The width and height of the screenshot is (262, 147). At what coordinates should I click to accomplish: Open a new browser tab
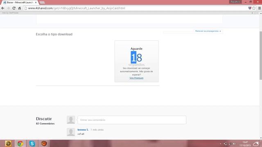[42, 2]
